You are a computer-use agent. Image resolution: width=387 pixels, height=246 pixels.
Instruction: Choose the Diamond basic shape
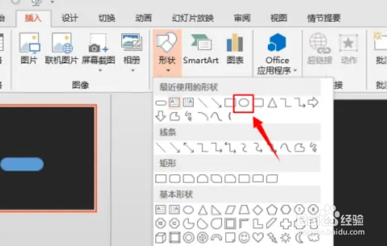(258, 210)
